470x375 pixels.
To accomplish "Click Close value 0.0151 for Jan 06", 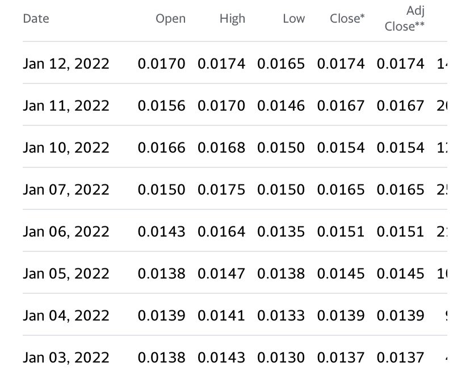I will [341, 231].
